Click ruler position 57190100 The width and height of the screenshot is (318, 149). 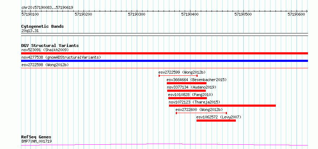pos(30,14)
